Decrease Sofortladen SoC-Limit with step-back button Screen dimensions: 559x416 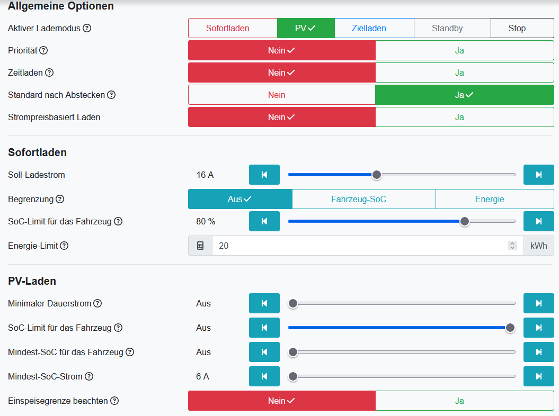tap(264, 221)
